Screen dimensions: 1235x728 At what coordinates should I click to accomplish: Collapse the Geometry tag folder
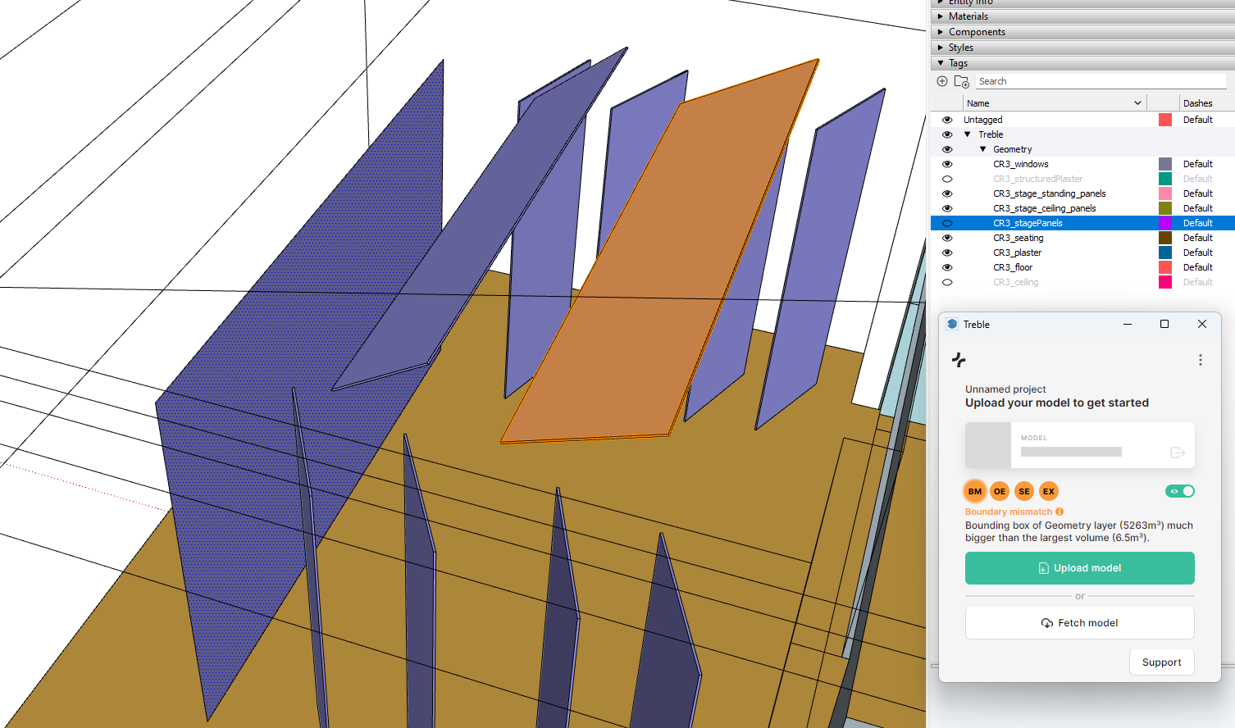tap(982, 149)
